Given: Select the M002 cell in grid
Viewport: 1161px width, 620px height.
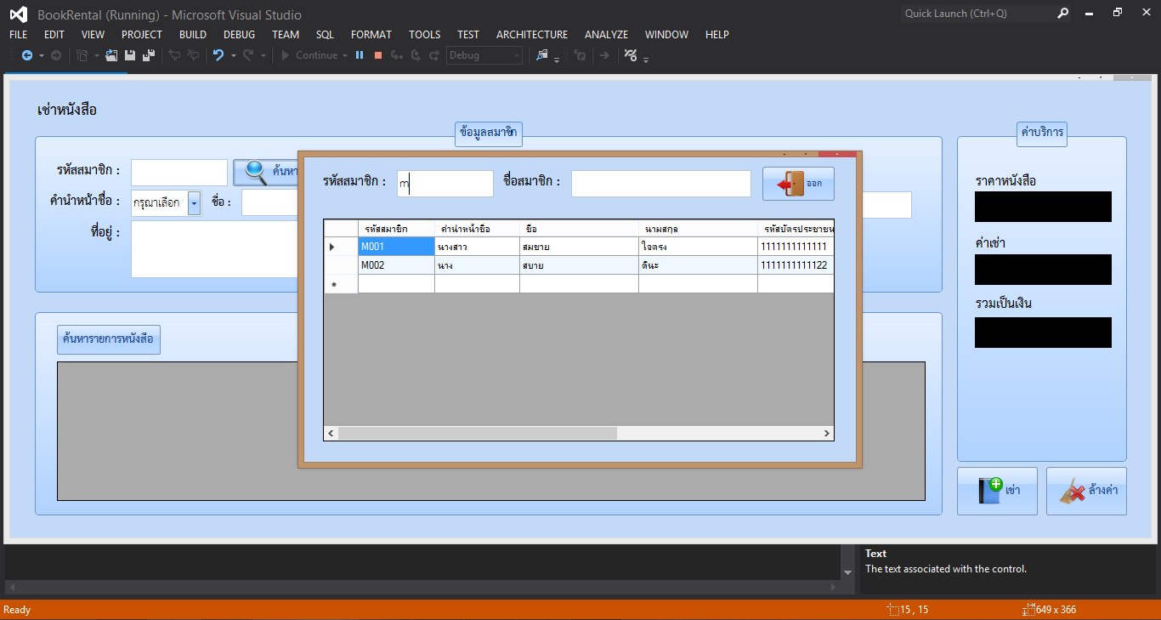Looking at the screenshot, I should [396, 265].
